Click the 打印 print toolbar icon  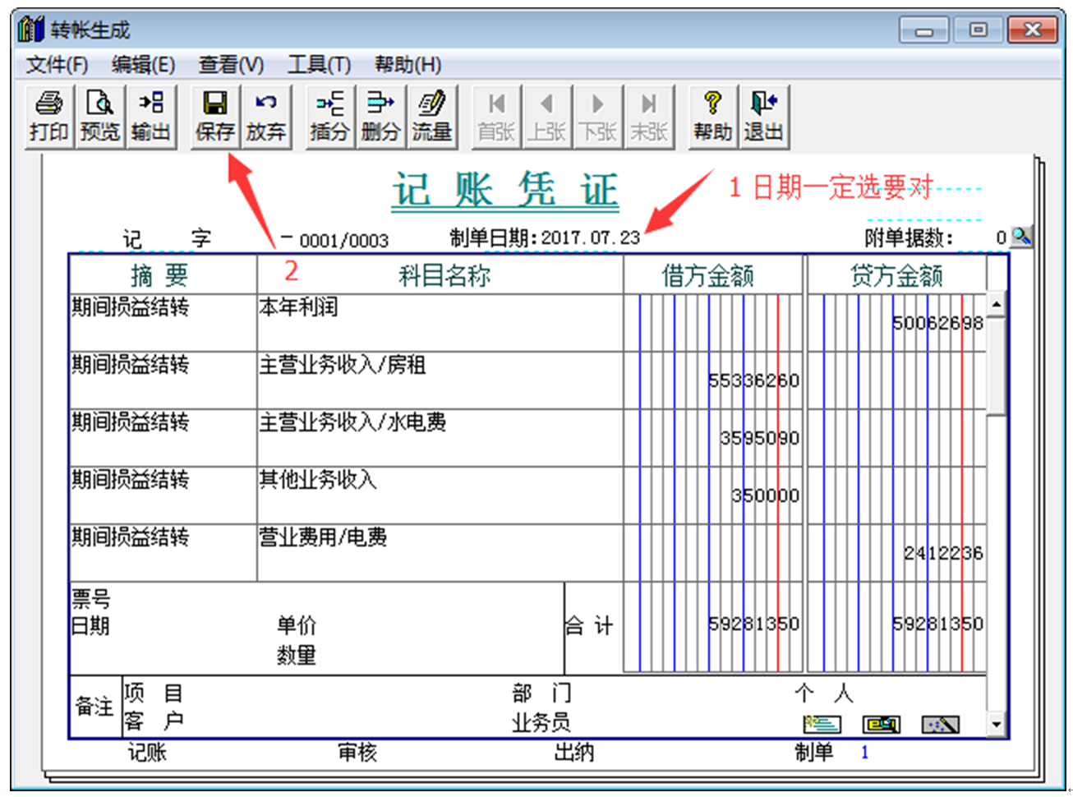(48, 116)
